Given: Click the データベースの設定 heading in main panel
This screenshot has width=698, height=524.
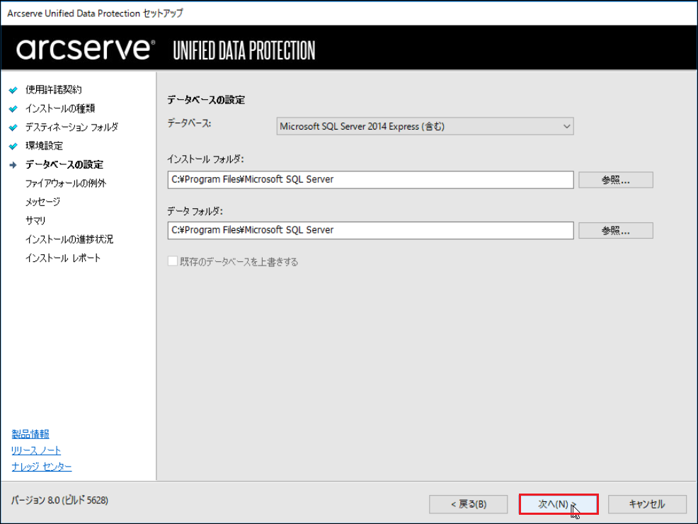Looking at the screenshot, I should [x=206, y=100].
